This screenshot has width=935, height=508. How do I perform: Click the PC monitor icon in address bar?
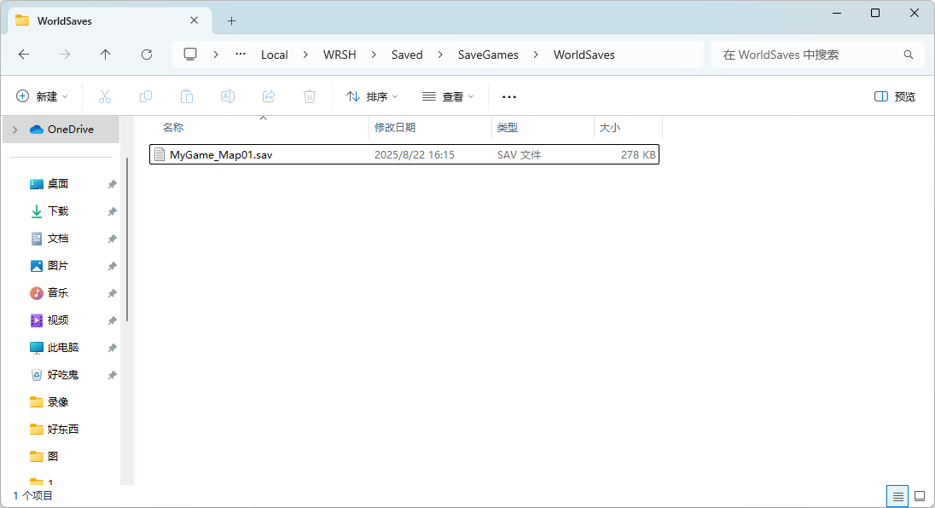(190, 55)
